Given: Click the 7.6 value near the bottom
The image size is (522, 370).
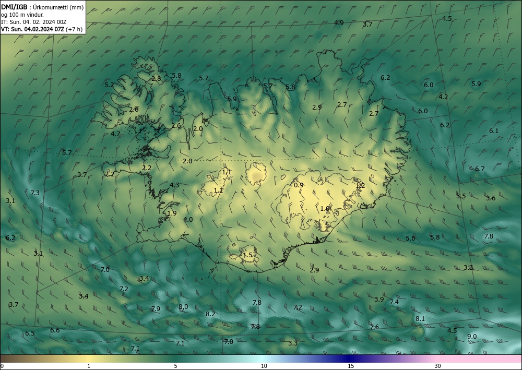Looking at the screenshot, I should coord(374,327).
